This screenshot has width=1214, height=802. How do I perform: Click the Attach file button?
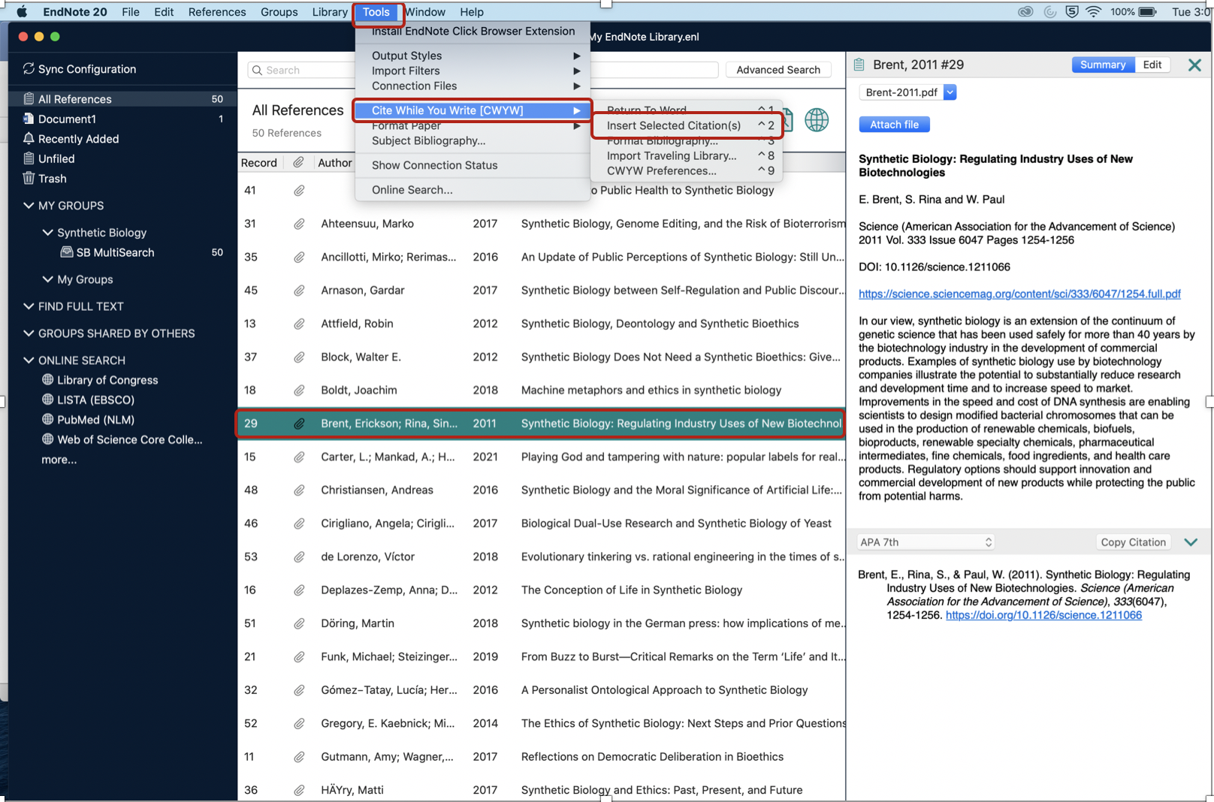(893, 124)
